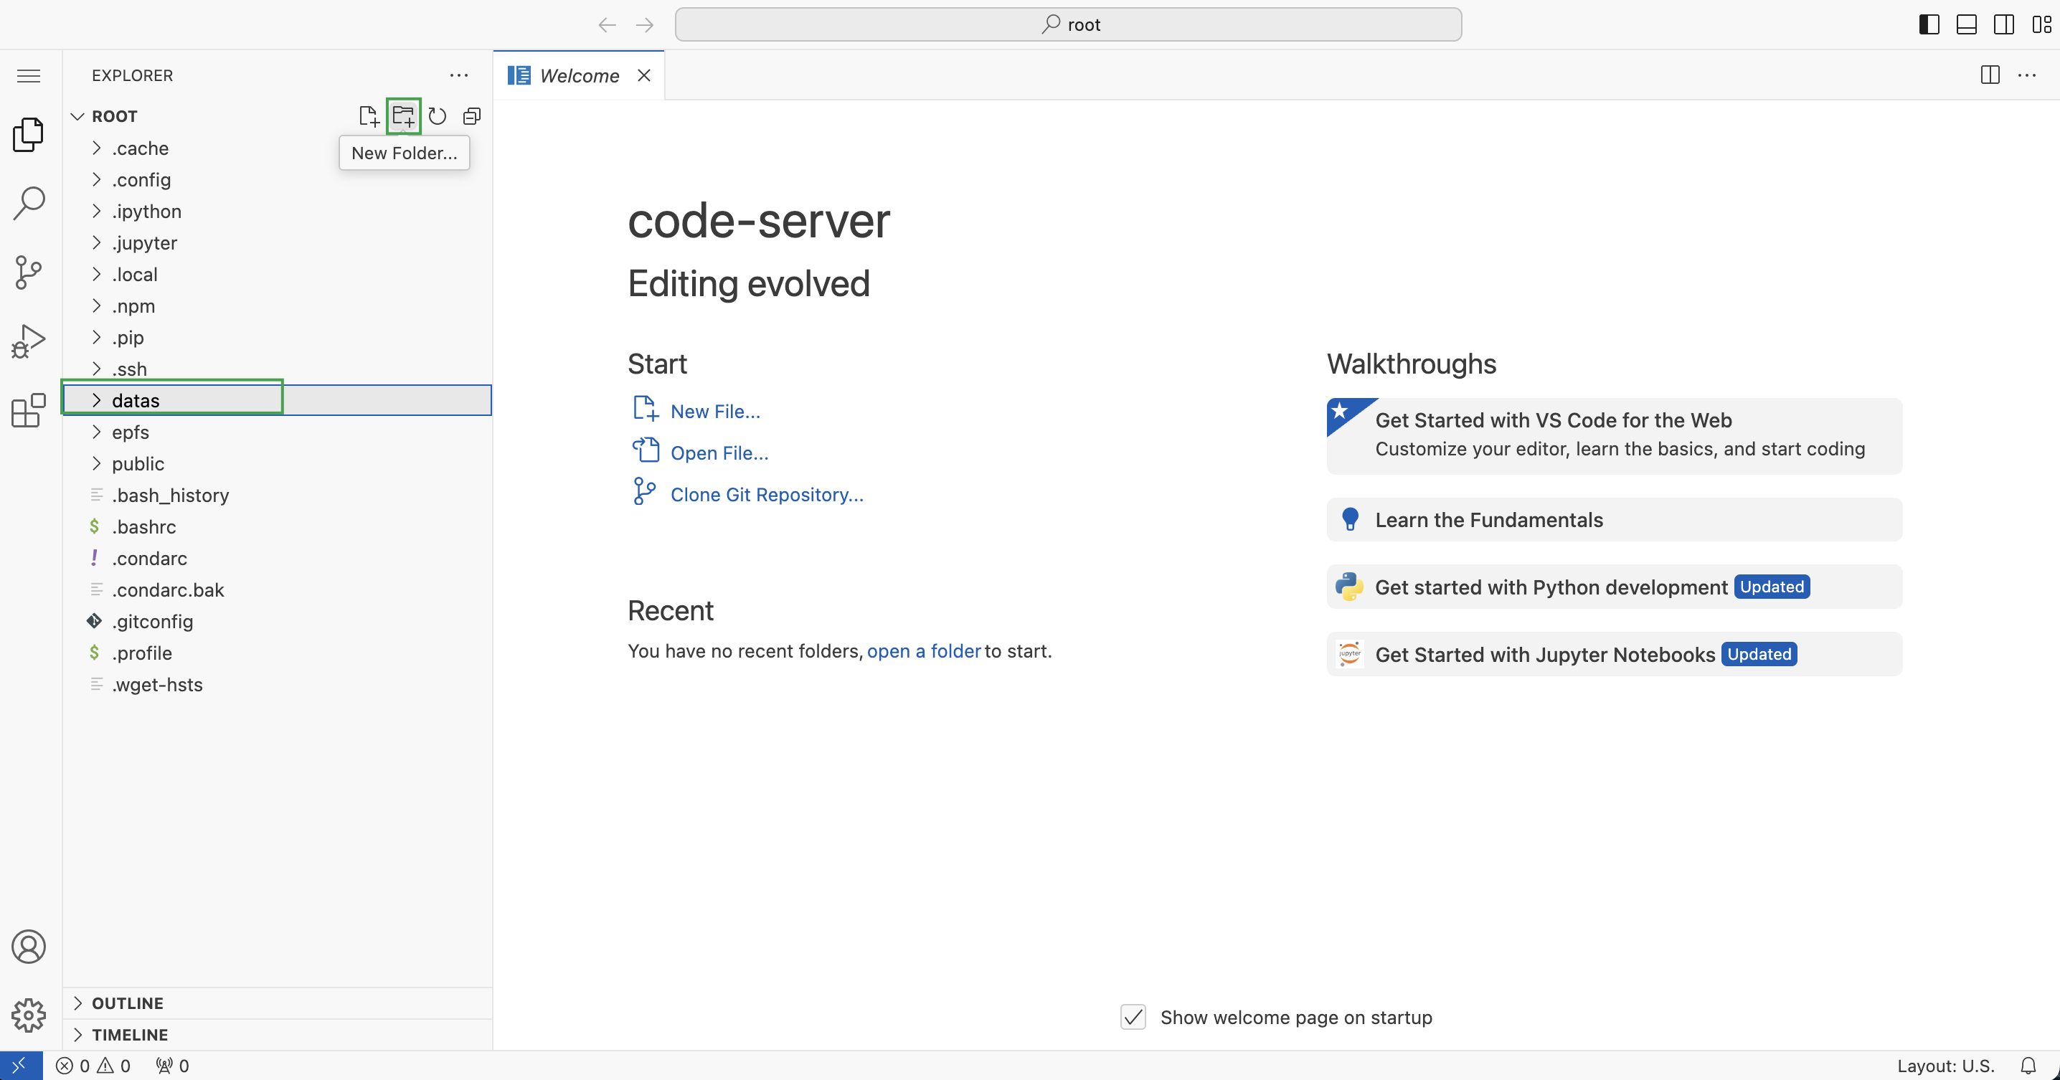Select the Welcome tab

tap(579, 75)
